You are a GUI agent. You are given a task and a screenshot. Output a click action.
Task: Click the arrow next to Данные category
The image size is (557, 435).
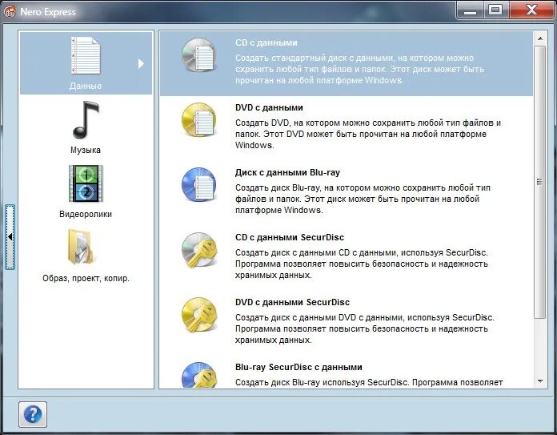click(x=141, y=63)
